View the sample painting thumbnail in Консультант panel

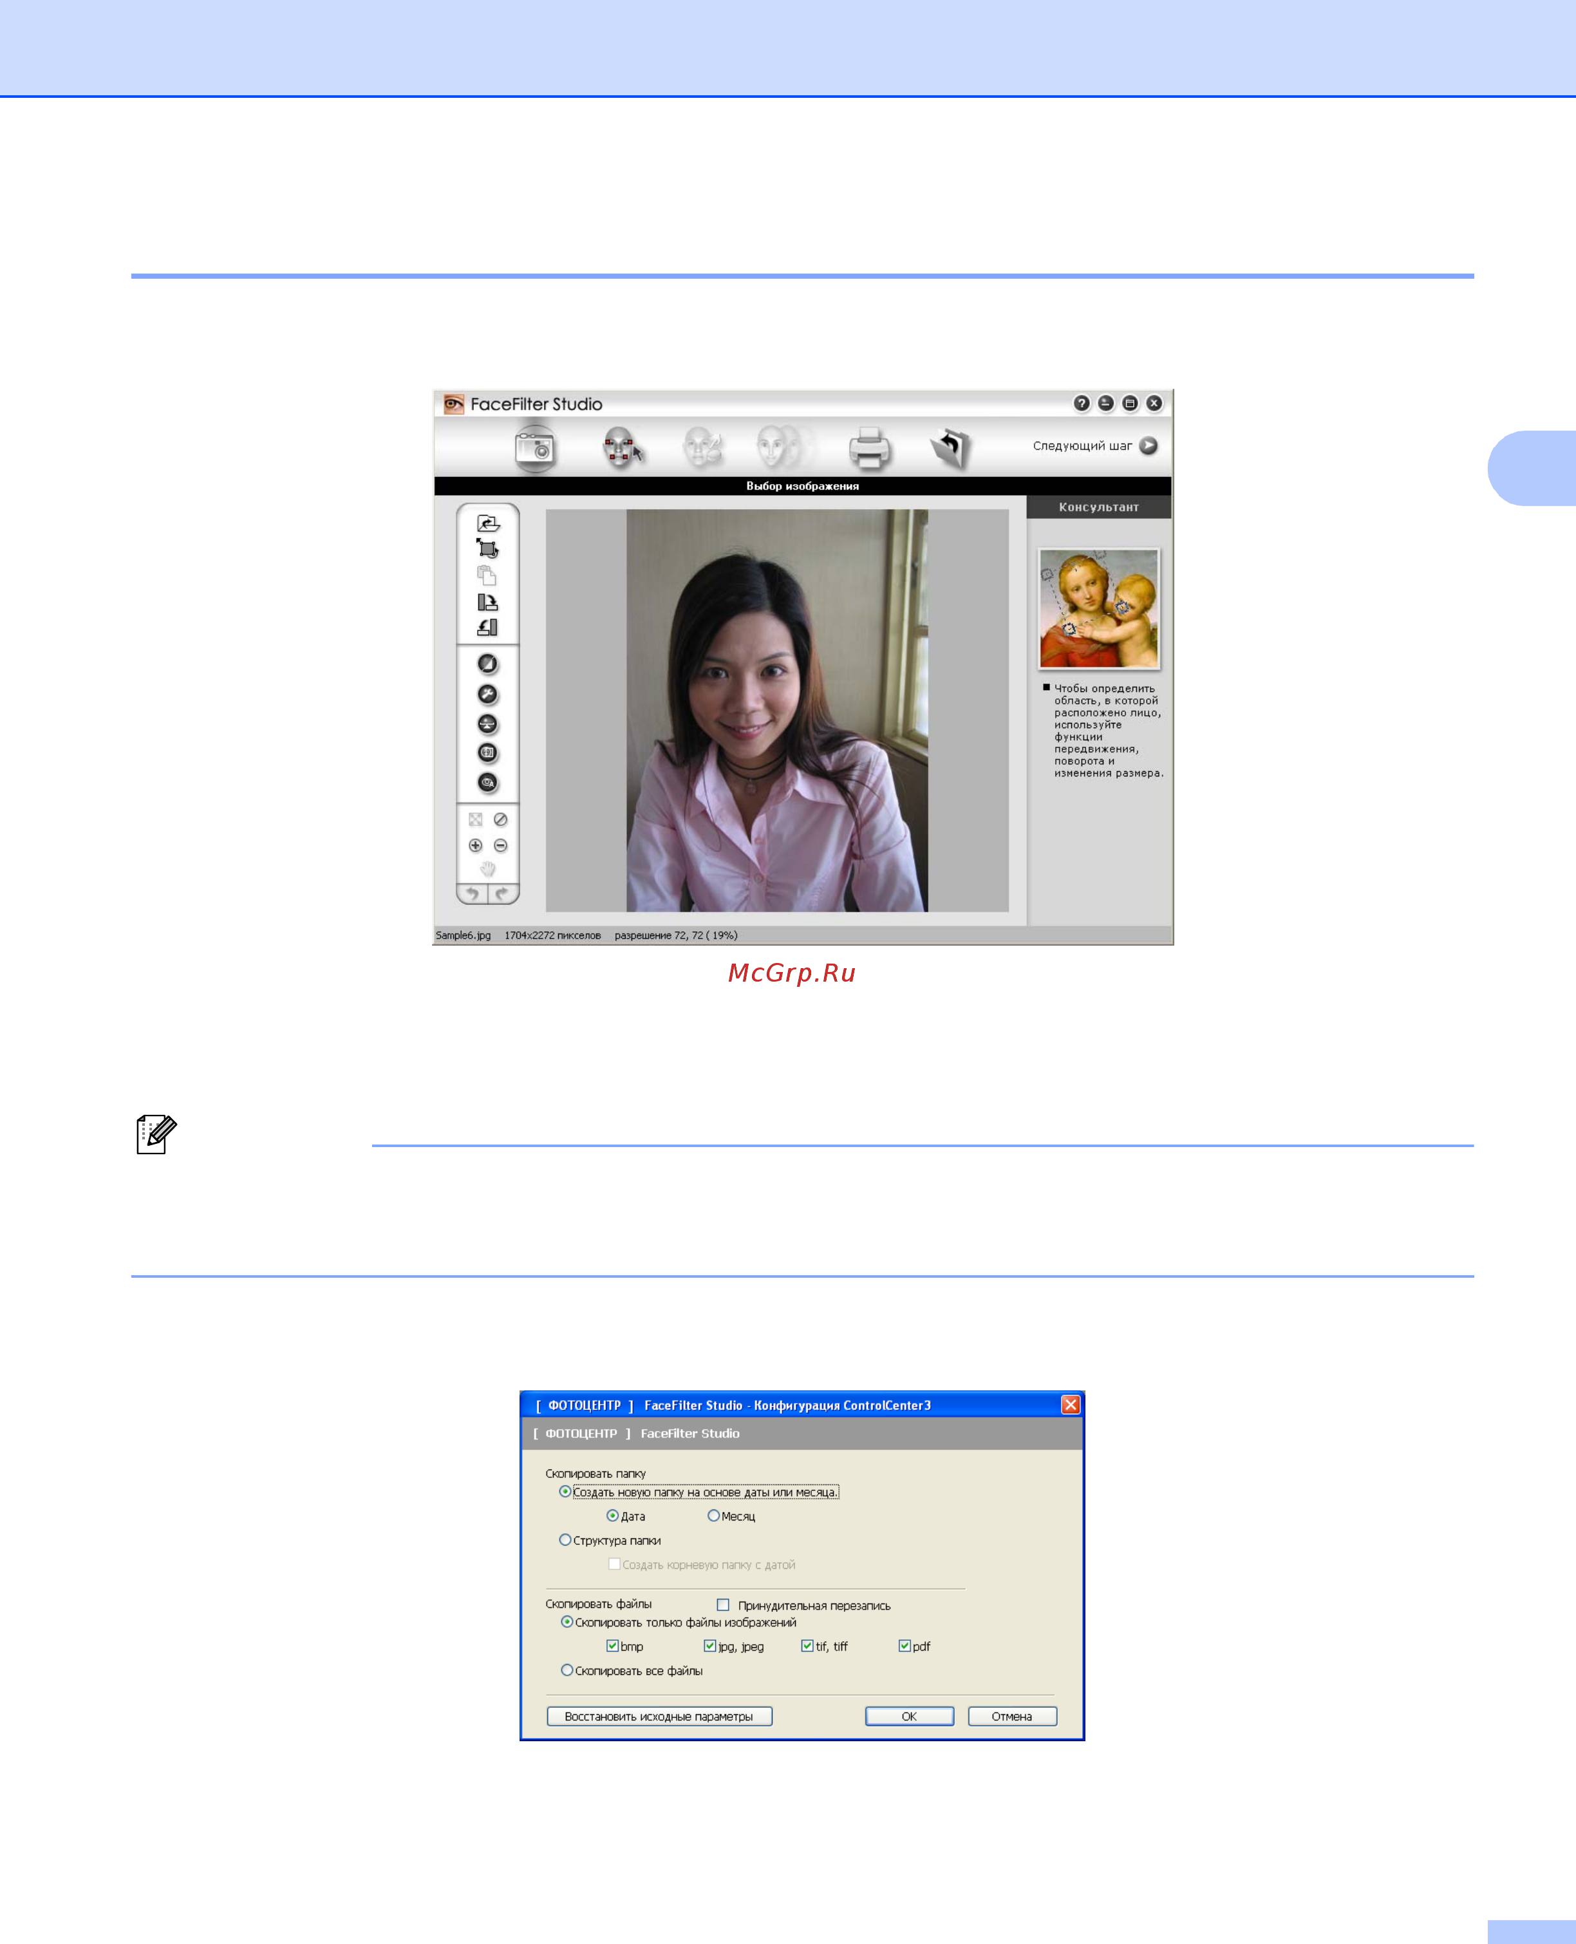(x=1100, y=608)
